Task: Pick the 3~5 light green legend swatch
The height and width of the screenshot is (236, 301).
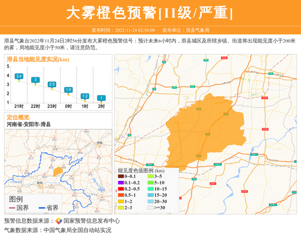Action: pyautogui.click(x=150, y=176)
